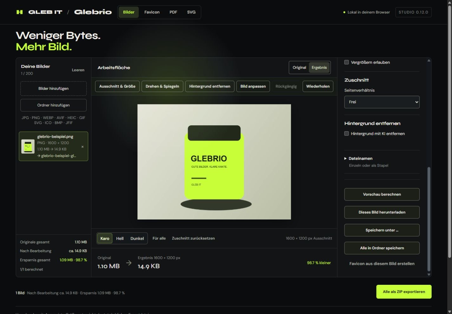Choose the Karo background option
452x314 pixels.
105,239
